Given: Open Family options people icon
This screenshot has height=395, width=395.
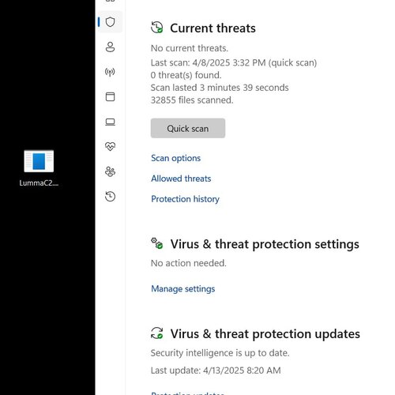Looking at the screenshot, I should coord(110,171).
